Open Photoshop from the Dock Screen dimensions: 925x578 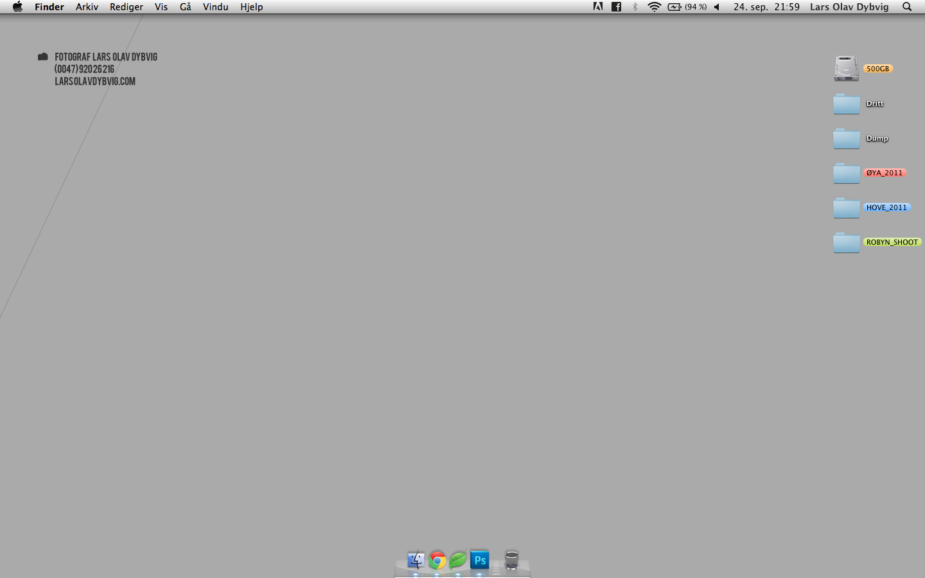[480, 560]
